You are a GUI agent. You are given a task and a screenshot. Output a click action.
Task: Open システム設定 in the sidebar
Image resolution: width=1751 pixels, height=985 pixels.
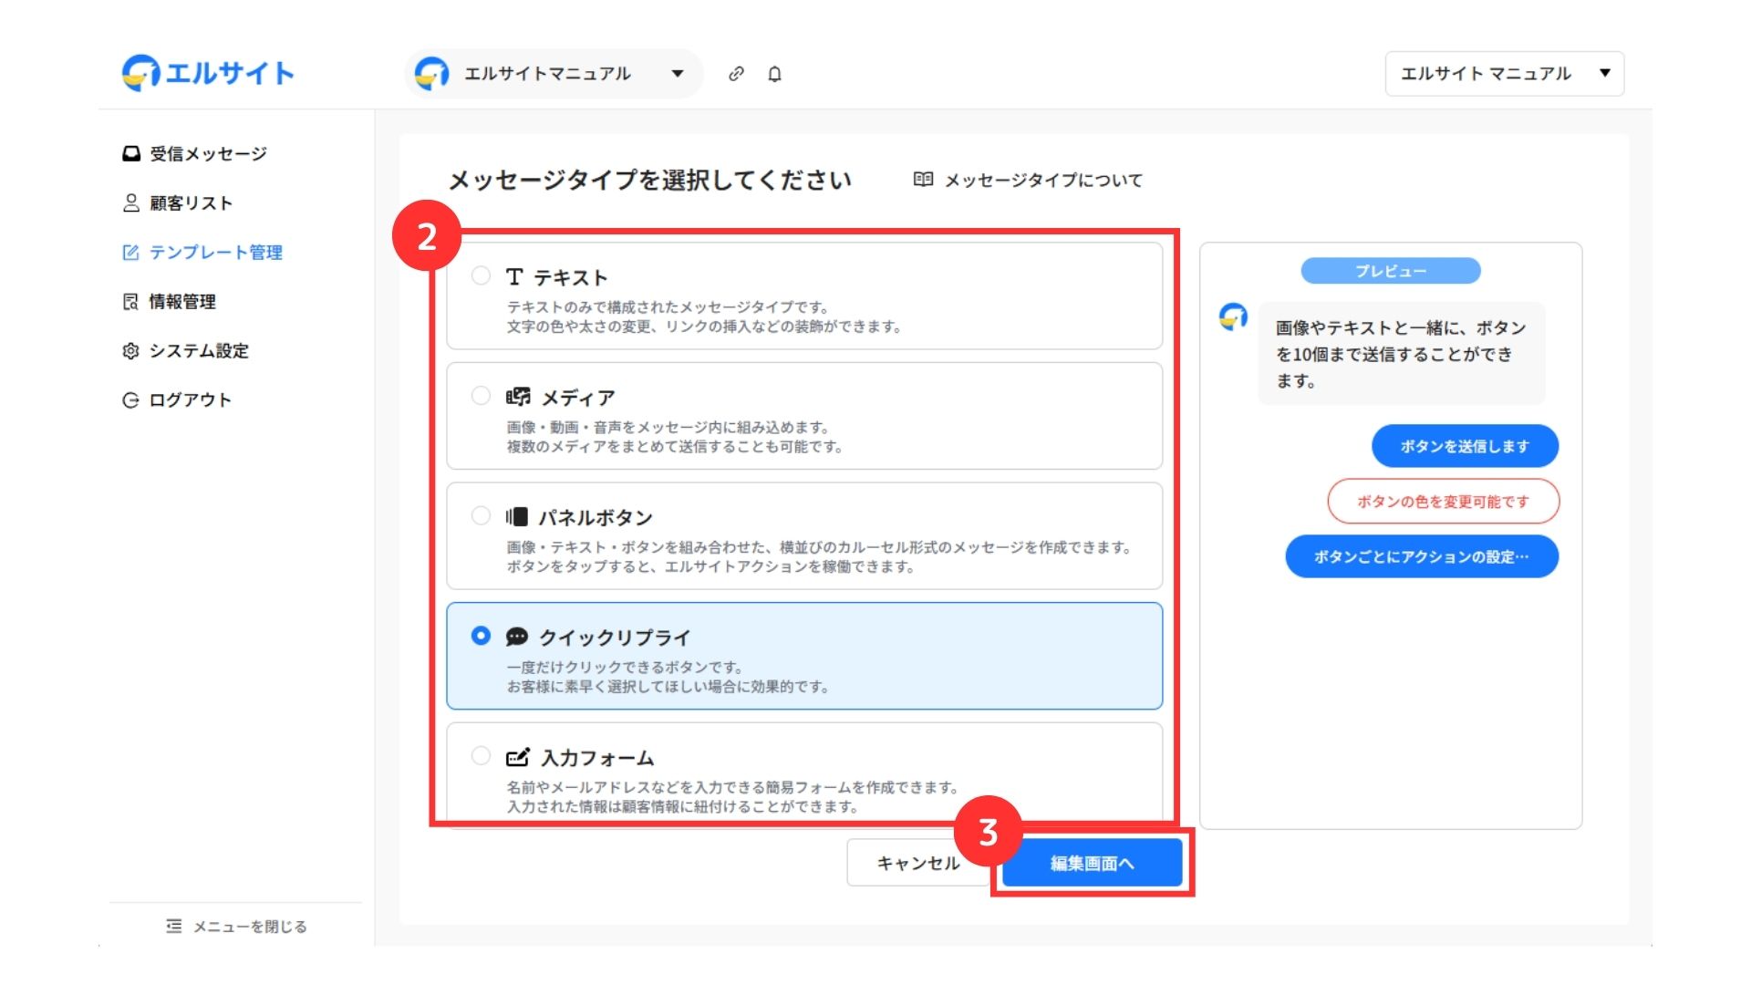coord(198,350)
